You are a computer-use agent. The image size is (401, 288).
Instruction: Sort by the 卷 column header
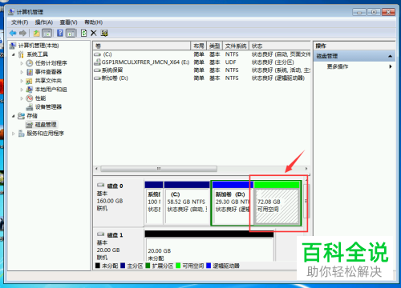142,46
